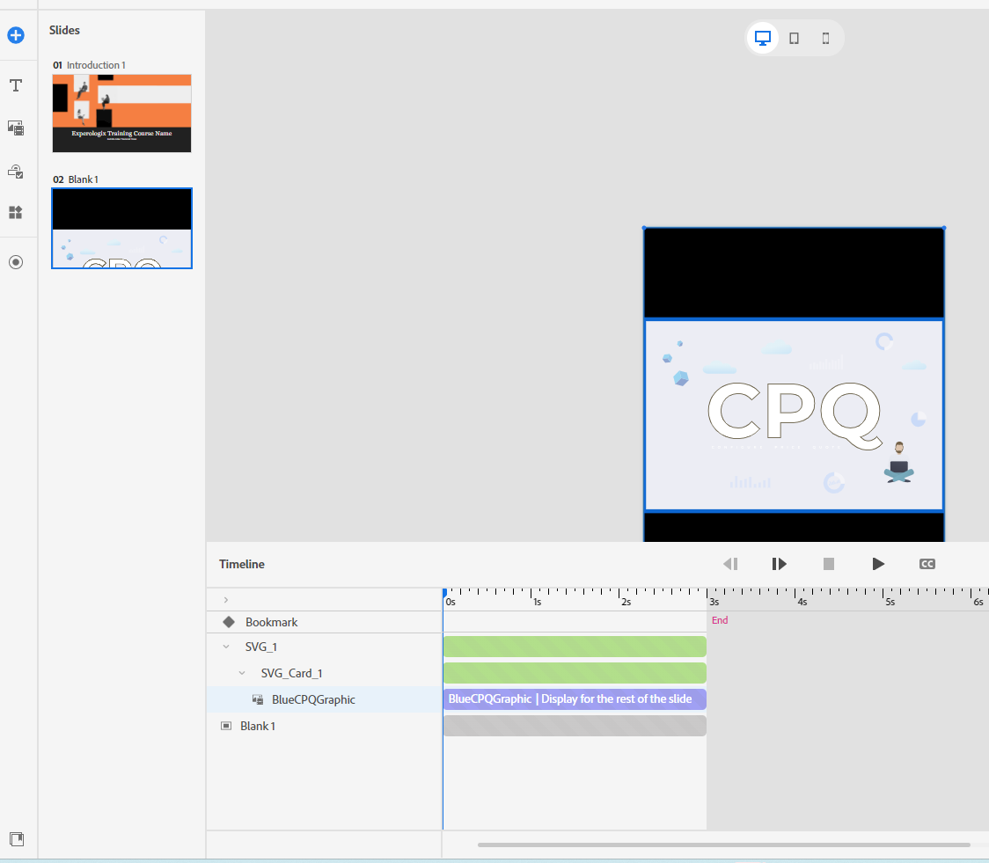This screenshot has width=989, height=863.
Task: Toggle the filmstrip panel icon at bottom left
Action: pyautogui.click(x=16, y=839)
